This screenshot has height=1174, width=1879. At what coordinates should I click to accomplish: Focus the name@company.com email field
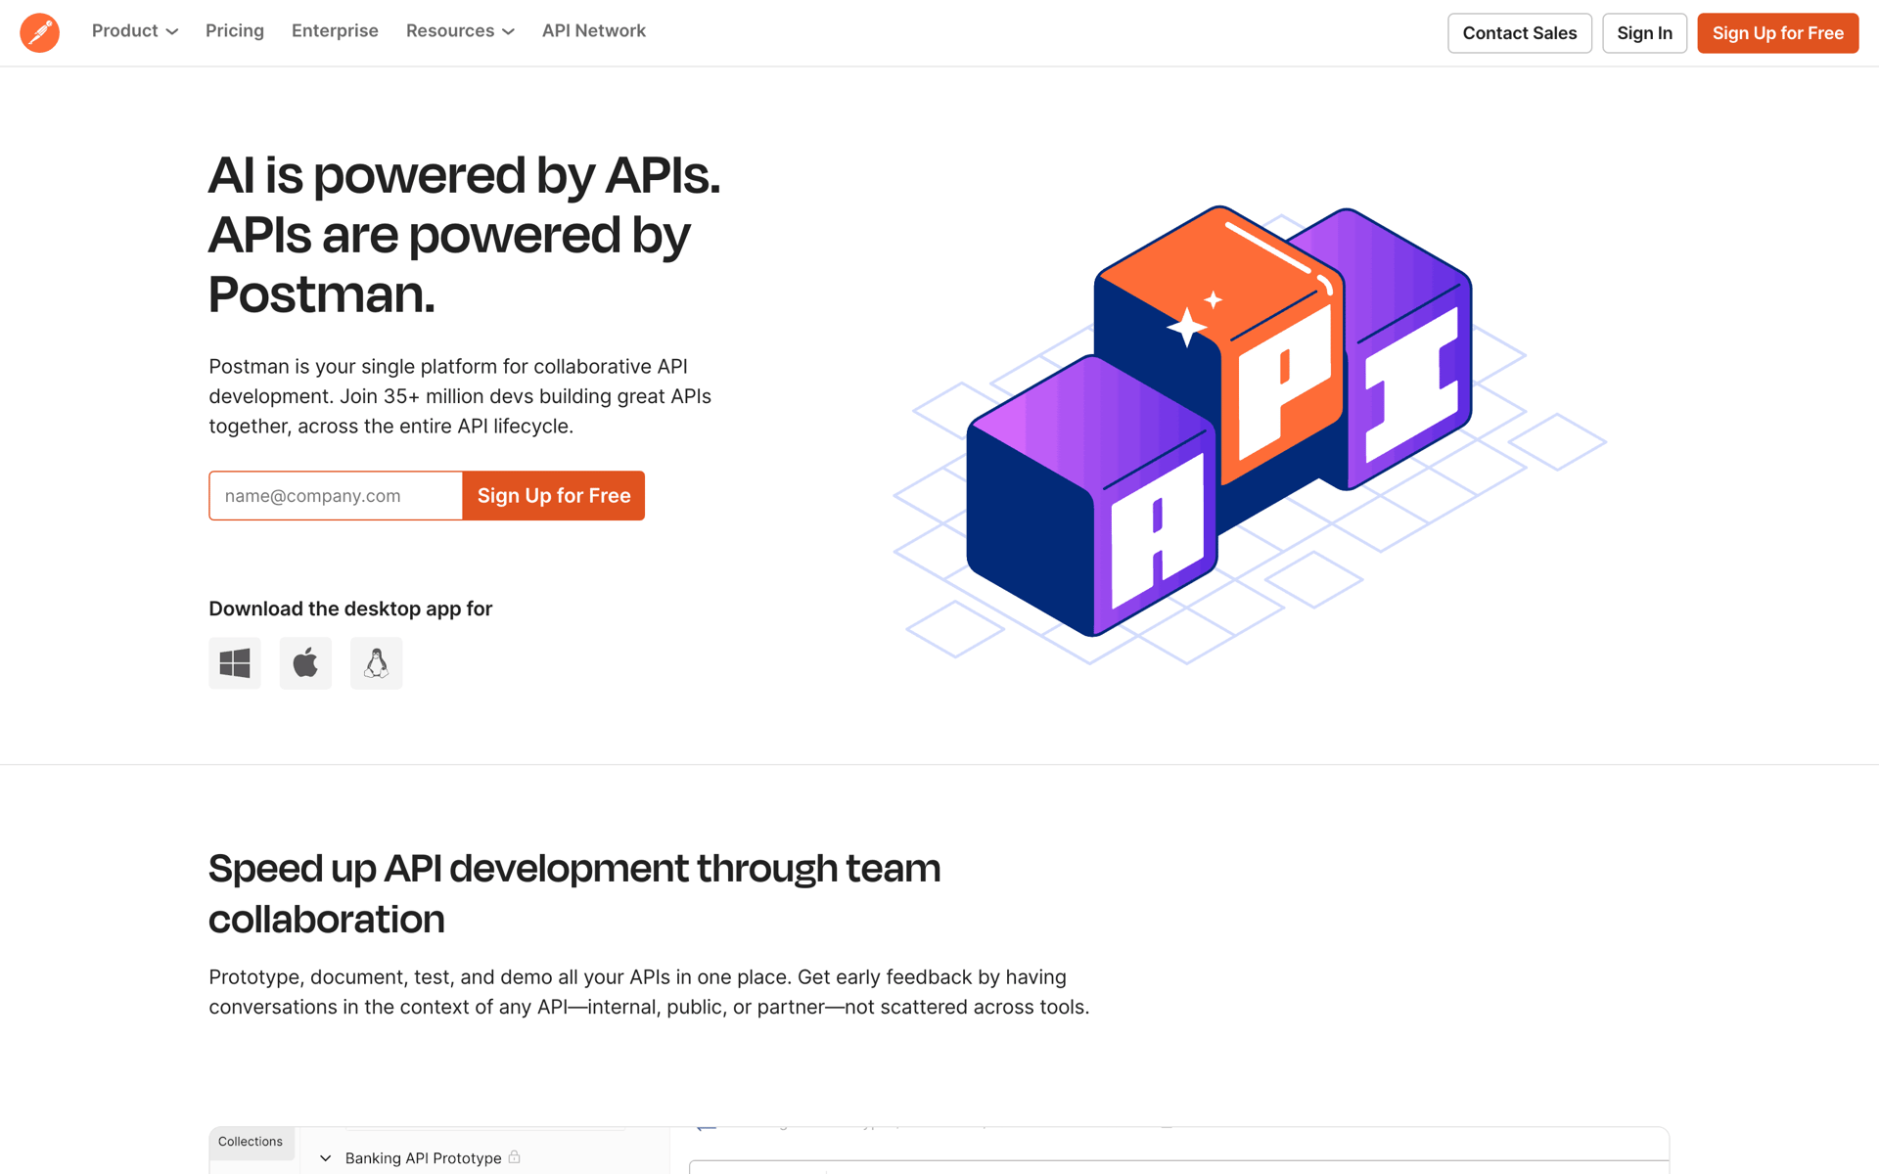click(x=336, y=496)
